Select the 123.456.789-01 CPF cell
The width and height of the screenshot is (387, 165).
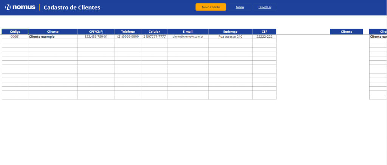(x=96, y=37)
